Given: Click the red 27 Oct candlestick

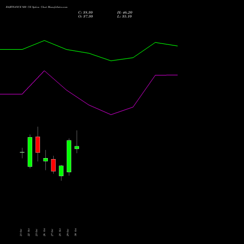Looking at the screenshot, I should click(53, 165).
